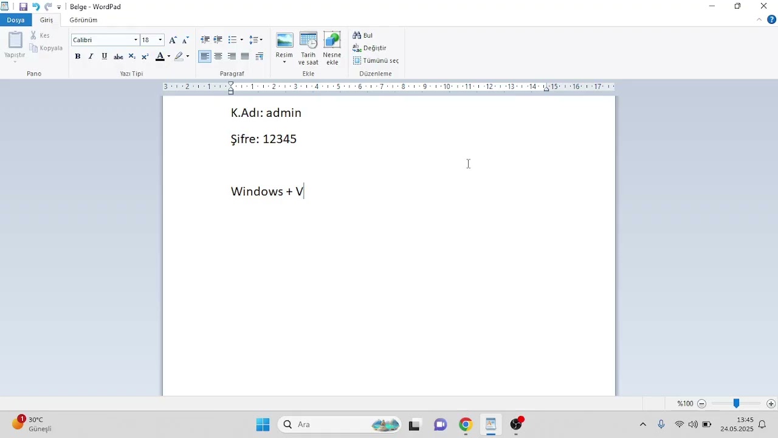Click the zoom slider handle
Image resolution: width=778 pixels, height=438 pixels.
pyautogui.click(x=736, y=403)
